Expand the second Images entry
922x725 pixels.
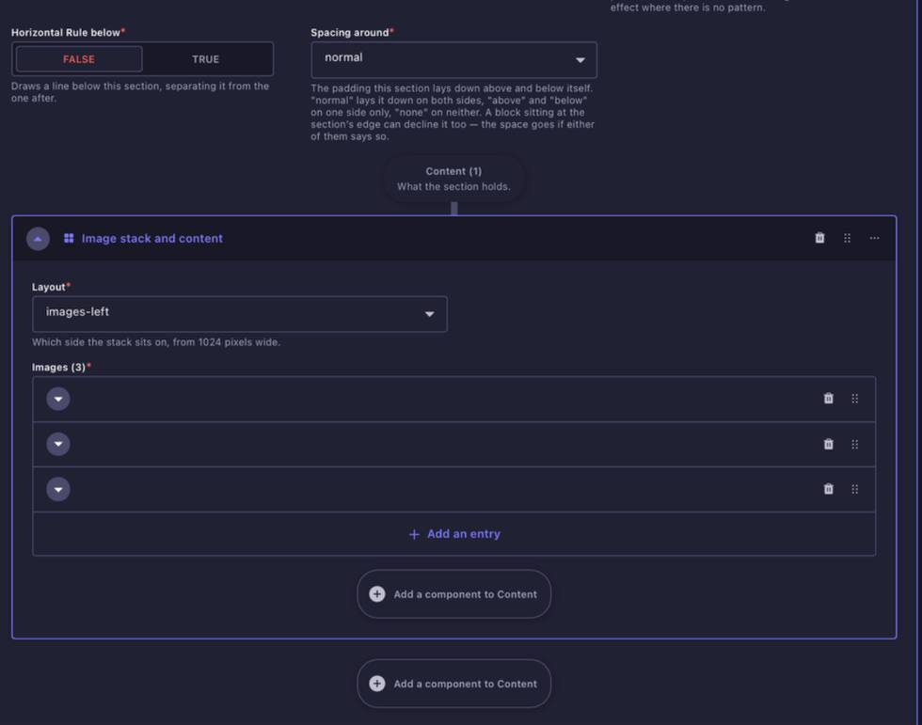58,444
